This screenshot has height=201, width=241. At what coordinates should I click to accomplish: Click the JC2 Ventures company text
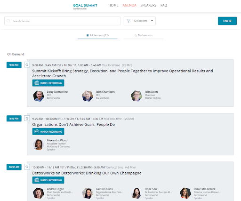[103, 98]
